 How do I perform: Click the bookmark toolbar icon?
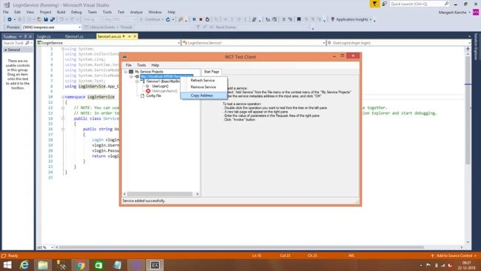pyautogui.click(x=299, y=19)
